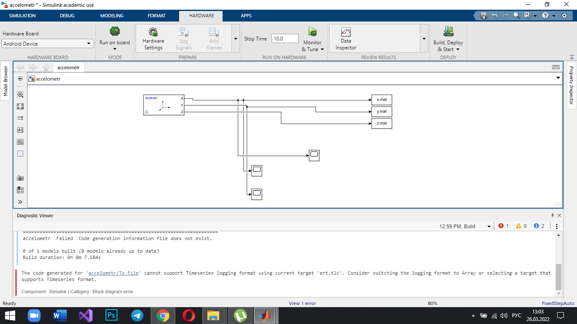
Task: Click the Annotation text tool icon
Action: tap(20, 130)
